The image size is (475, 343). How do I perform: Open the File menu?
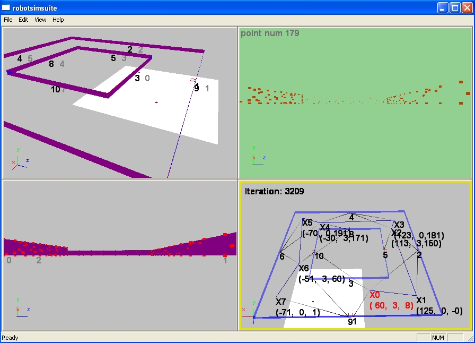[8, 20]
